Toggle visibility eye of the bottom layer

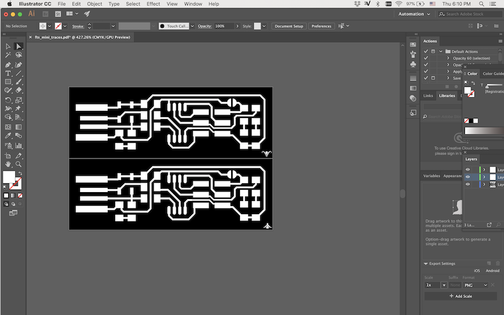pos(468,184)
